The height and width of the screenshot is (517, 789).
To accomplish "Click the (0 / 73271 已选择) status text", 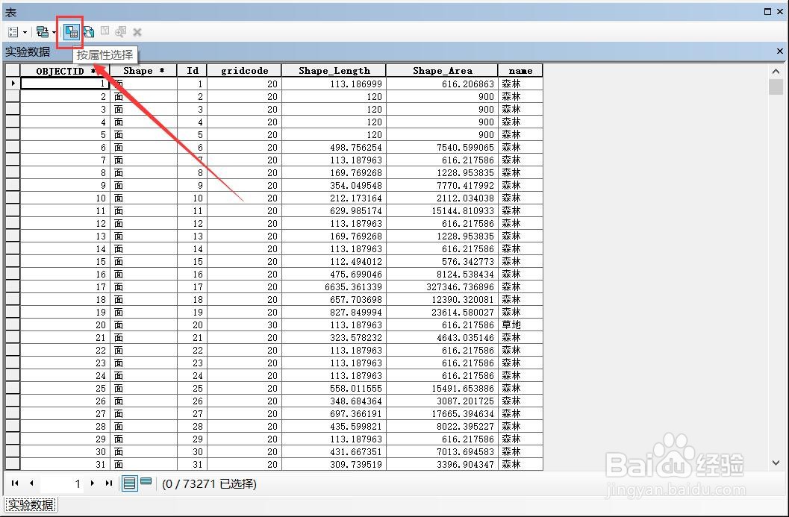I will pos(209,484).
